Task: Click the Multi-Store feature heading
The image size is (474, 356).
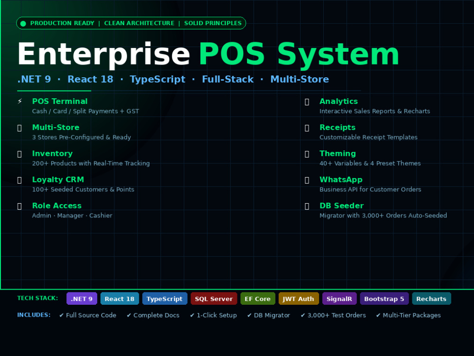Action: click(x=56, y=127)
